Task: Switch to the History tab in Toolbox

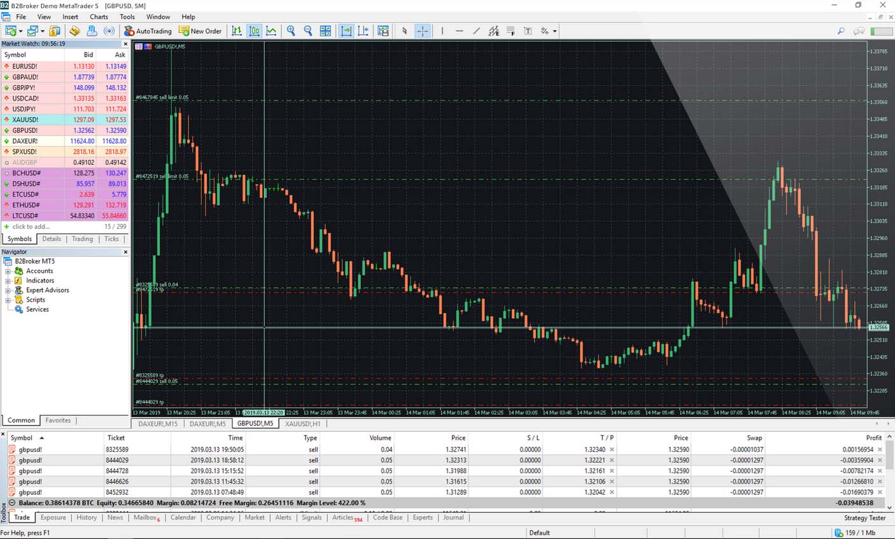Action: click(x=87, y=517)
